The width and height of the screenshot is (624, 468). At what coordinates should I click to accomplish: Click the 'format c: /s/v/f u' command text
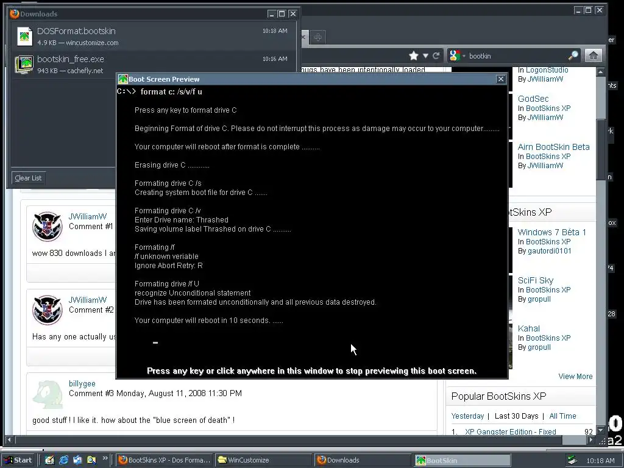171,91
